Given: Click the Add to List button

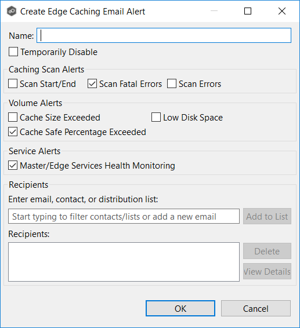Looking at the screenshot, I should [267, 216].
